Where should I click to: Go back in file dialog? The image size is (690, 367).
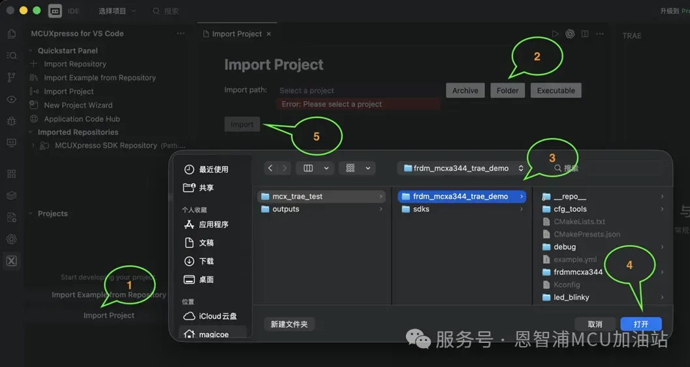pos(270,168)
